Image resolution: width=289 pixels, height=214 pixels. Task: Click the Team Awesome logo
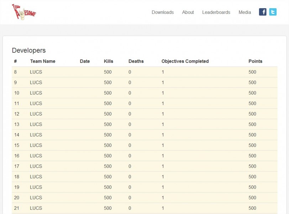pos(24,12)
